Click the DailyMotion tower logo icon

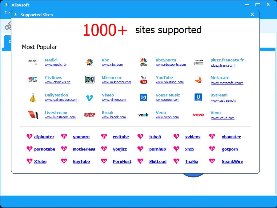tap(33, 97)
